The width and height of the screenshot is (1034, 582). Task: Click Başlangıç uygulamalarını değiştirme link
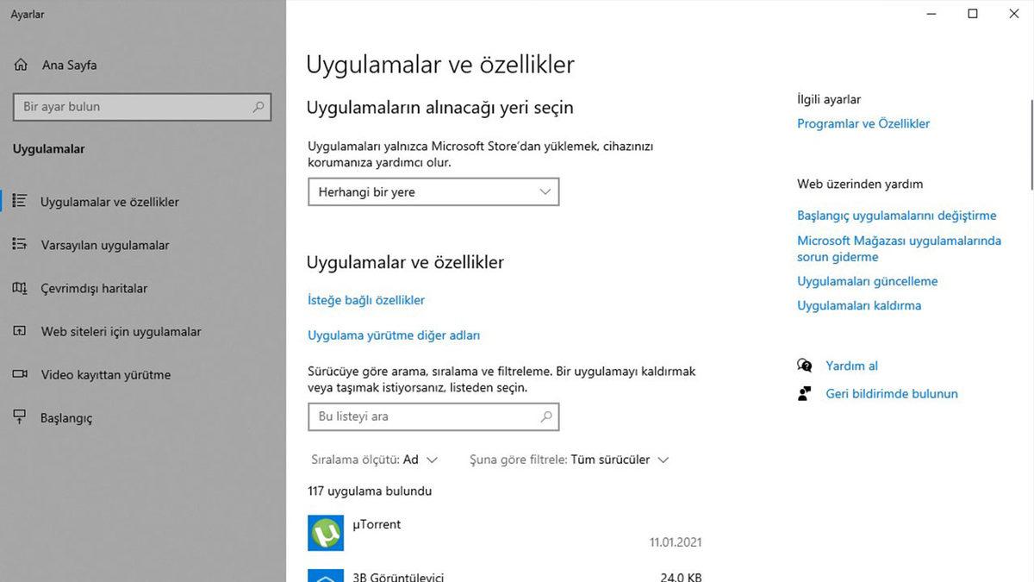tap(896, 215)
